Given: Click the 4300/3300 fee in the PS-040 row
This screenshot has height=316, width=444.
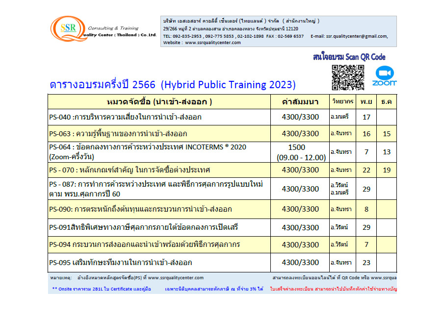Looking at the screenshot, I should click(x=300, y=117).
